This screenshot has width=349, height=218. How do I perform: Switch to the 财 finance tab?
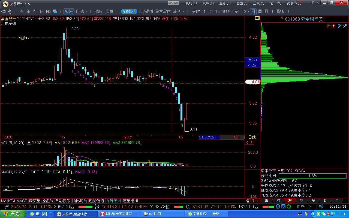(x=278, y=201)
